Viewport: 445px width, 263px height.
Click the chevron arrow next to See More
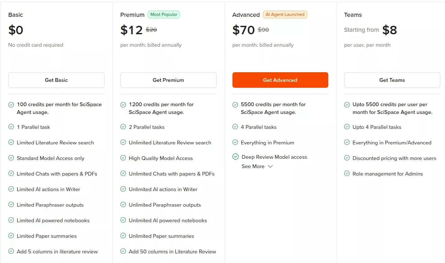(270, 167)
